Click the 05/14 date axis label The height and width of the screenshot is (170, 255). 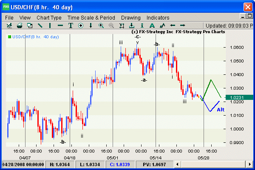[156, 158]
